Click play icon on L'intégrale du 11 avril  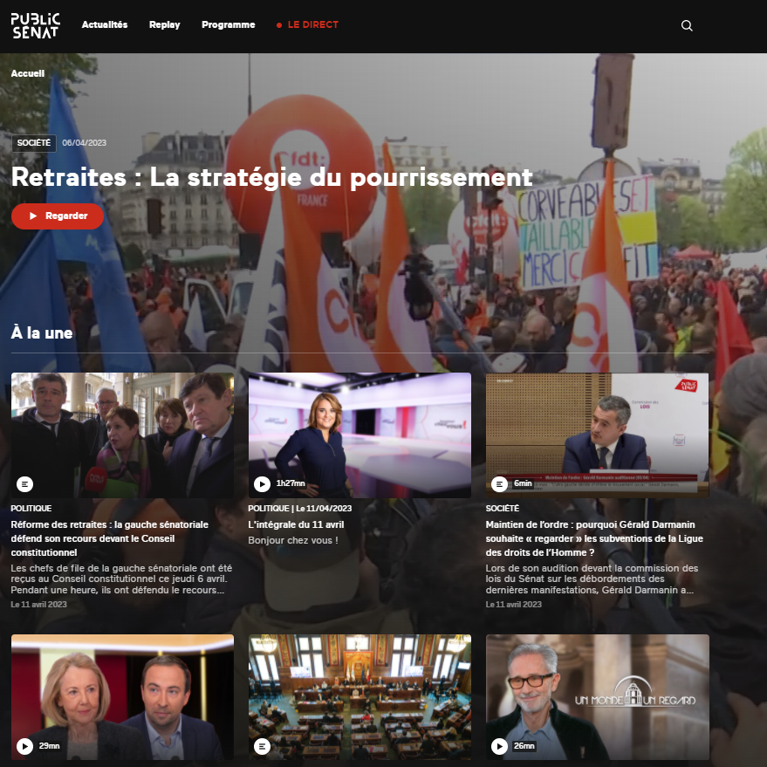tap(262, 483)
